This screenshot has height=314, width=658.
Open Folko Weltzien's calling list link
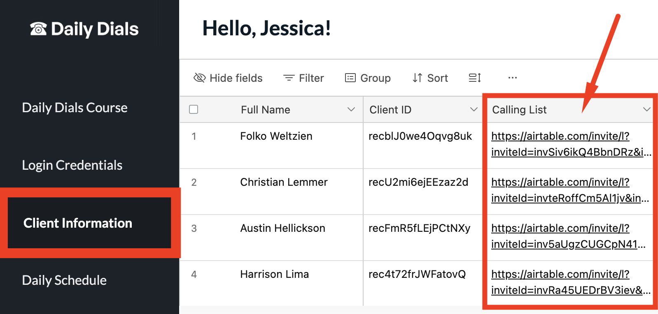tap(571, 144)
